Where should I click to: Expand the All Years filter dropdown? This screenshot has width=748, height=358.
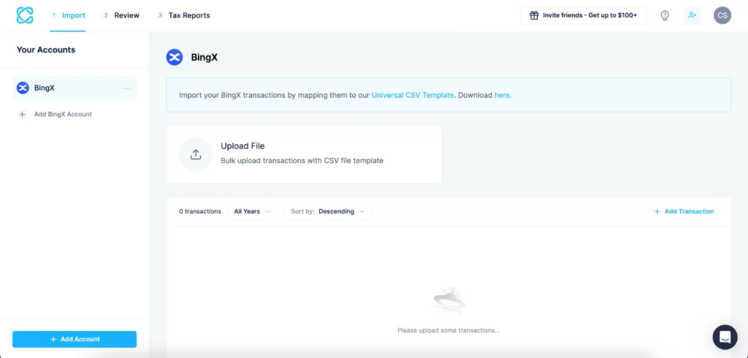tap(252, 211)
